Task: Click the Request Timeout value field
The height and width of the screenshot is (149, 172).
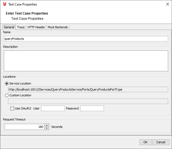Action: pos(24,127)
